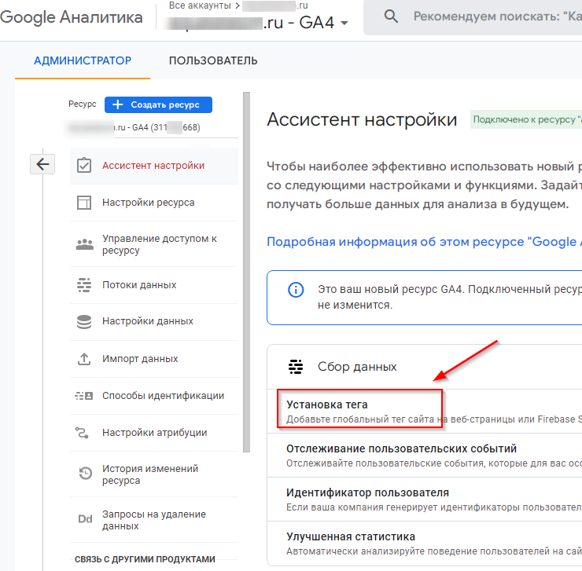Click the history clock icon
The width and height of the screenshot is (582, 571).
[x=84, y=474]
